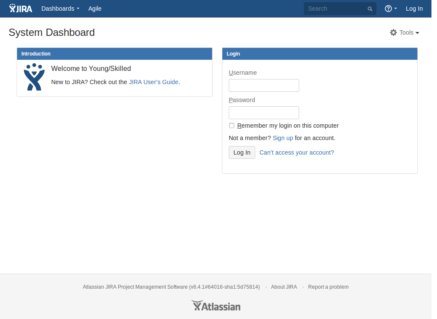Click the Login gadget header
The image size is (437, 319).
coord(320,54)
